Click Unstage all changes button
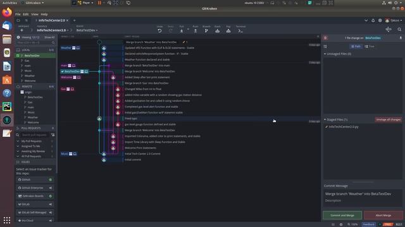The width and height of the screenshot is (405, 227). 388,120
